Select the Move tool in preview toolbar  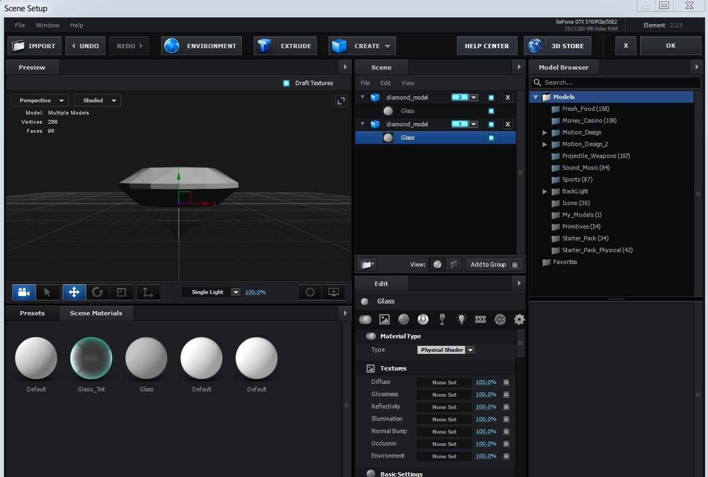pos(74,292)
